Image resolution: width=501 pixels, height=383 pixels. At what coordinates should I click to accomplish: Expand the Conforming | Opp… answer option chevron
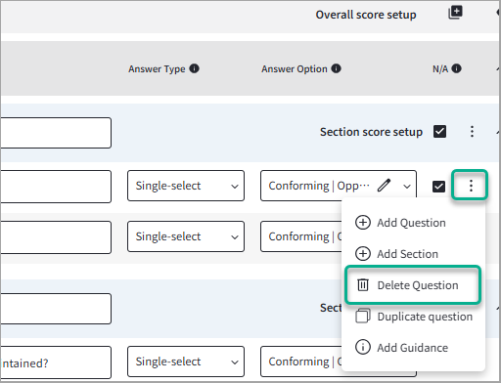pyautogui.click(x=406, y=187)
